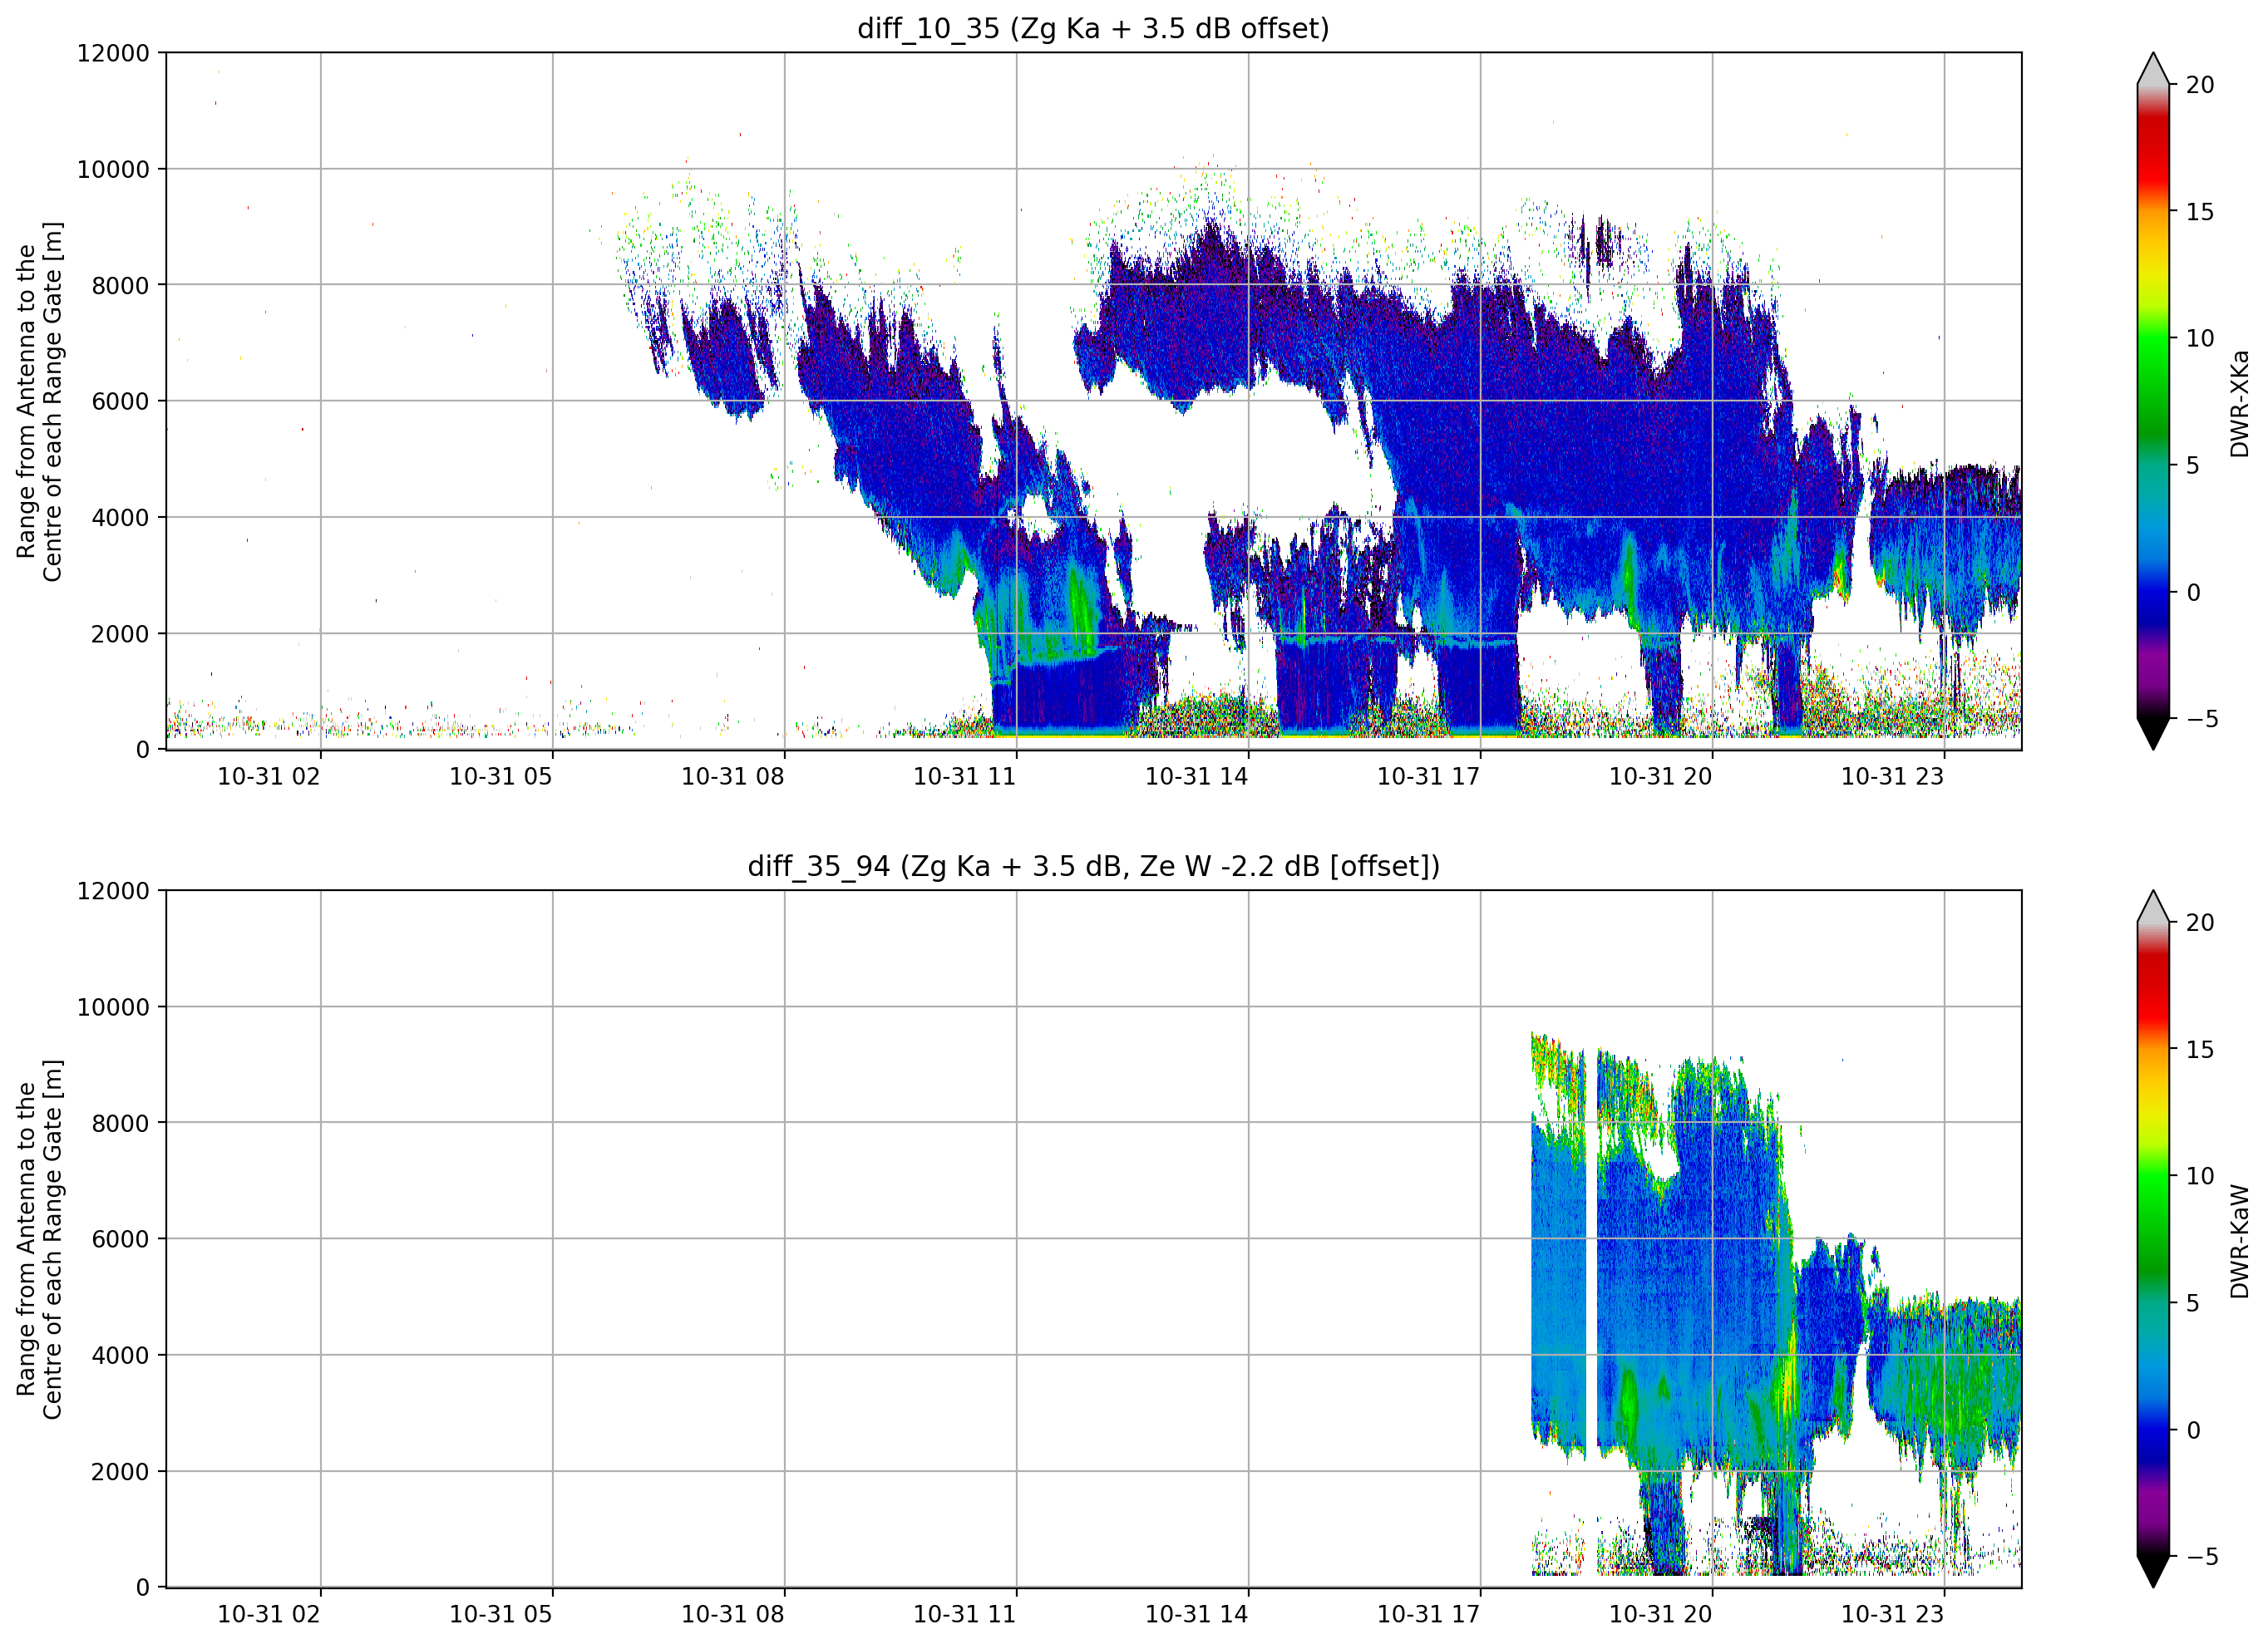Screen dimensions: 2268x1644
Task: Click y-tick "4000" on the bottom plot
Action: click(x=120, y=1356)
